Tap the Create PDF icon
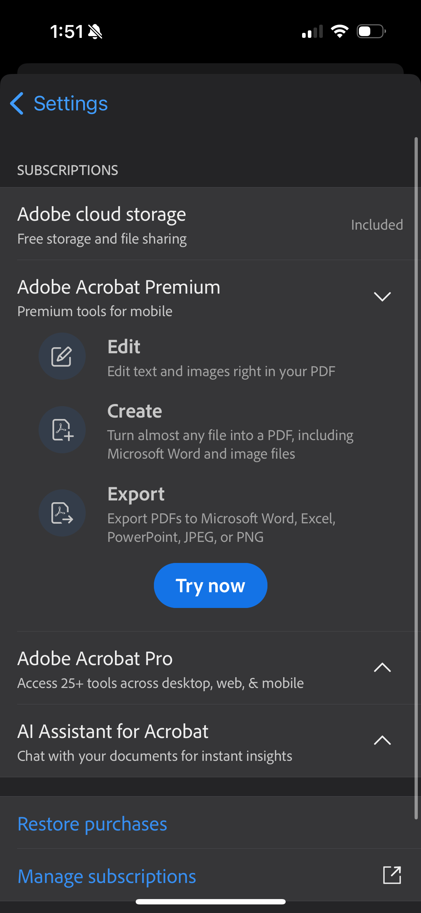This screenshot has height=913, width=421. (x=62, y=430)
